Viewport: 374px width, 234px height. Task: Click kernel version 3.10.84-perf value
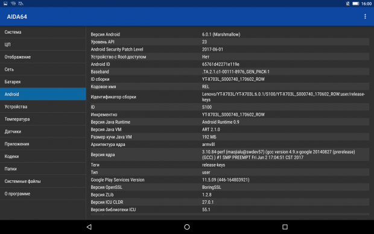279,154
